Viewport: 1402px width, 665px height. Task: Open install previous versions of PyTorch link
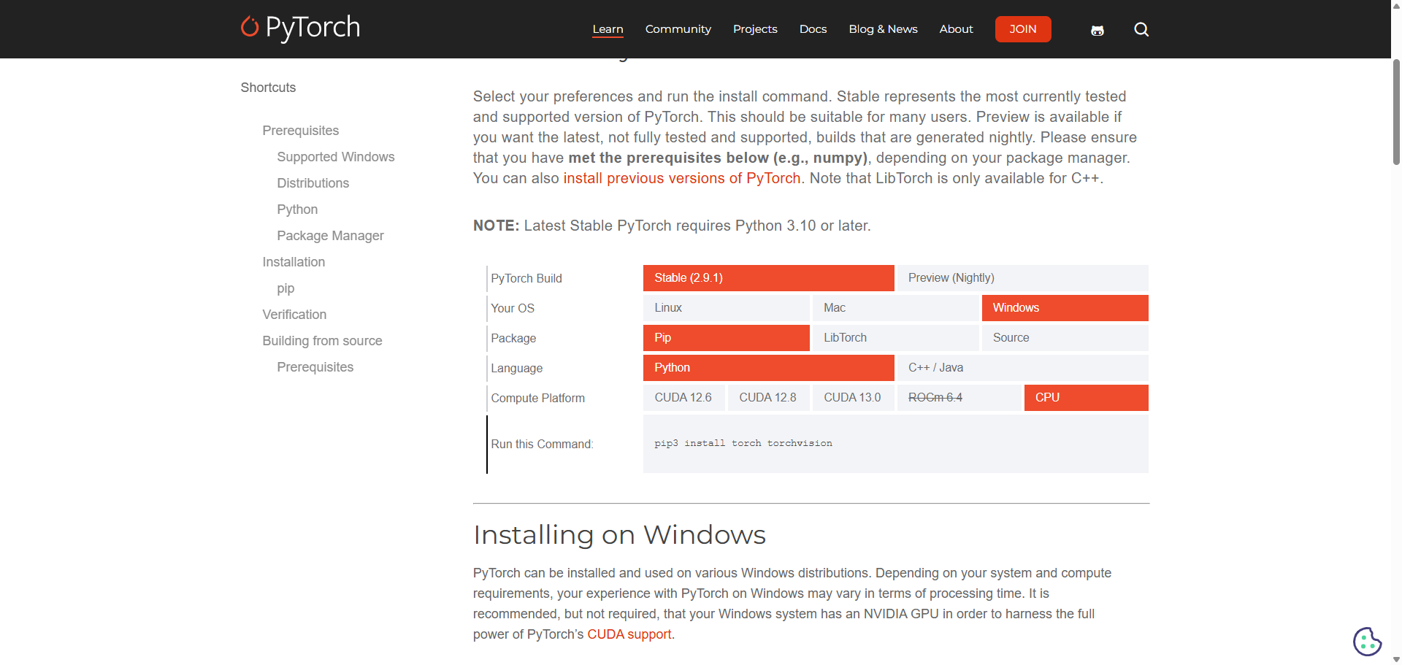[x=682, y=178]
